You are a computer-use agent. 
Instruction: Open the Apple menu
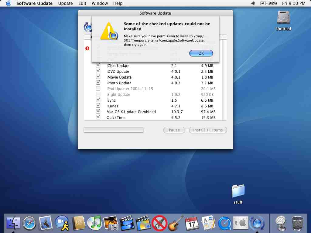click(x=8, y=3)
